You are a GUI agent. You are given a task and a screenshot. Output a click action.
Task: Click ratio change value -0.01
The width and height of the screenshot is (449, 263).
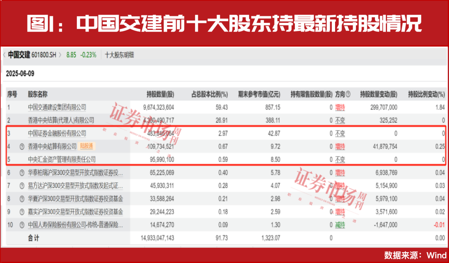point(439,225)
